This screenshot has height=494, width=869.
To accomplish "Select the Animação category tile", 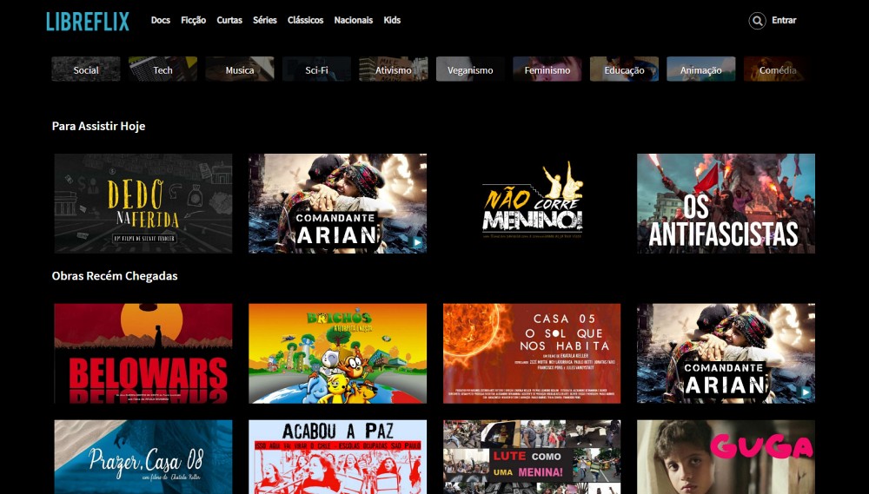I will point(701,69).
